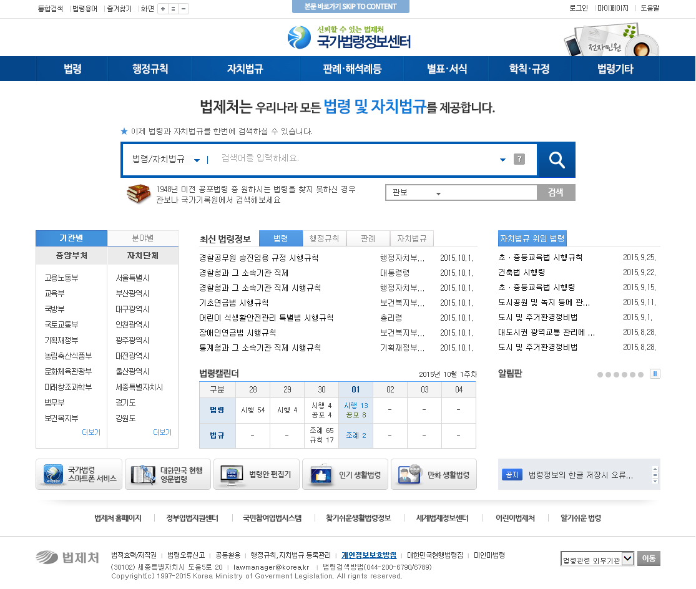Open 개인정보보호방침 footer link
Screen dimensions: 696x589
[369, 555]
